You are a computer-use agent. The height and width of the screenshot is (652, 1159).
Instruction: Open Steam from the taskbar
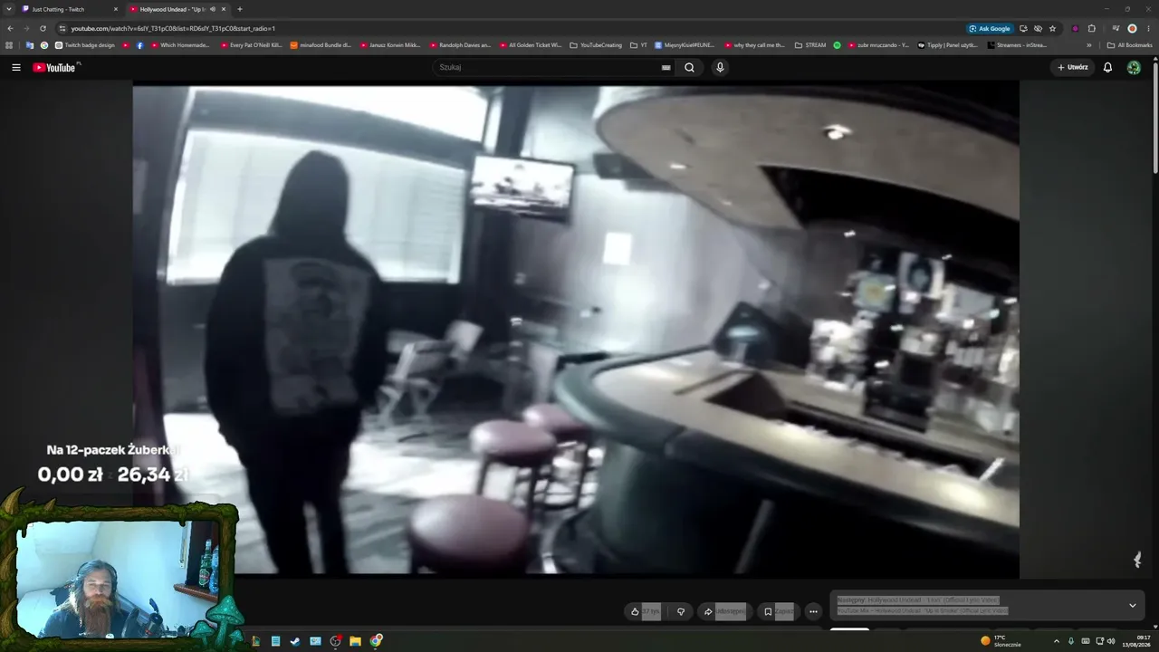(295, 641)
